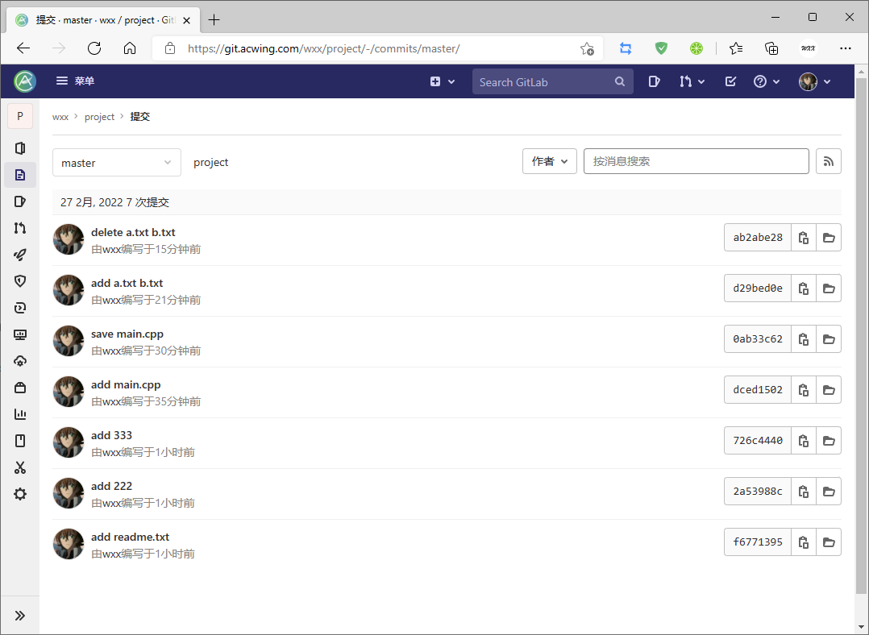Open commit 'add 222'

[x=111, y=486]
